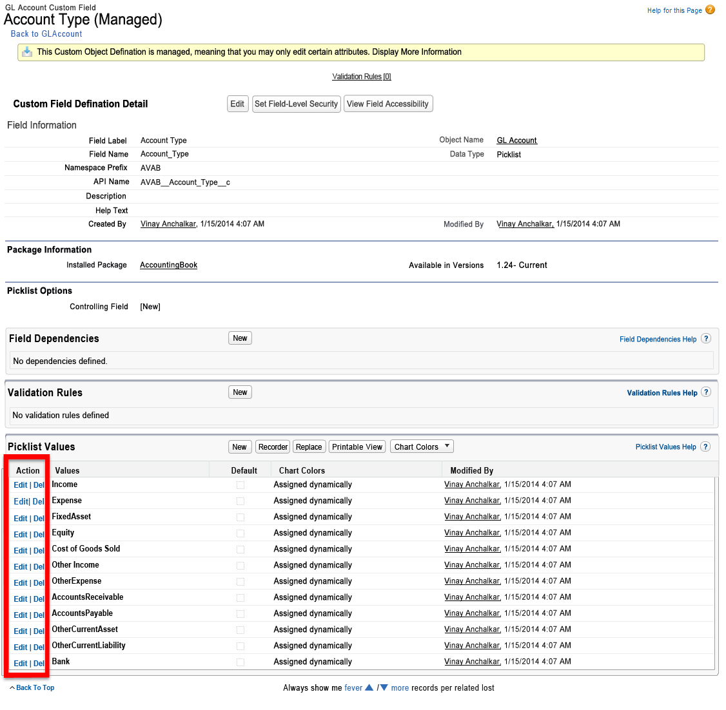Click the download icon in the managed notice

click(27, 52)
